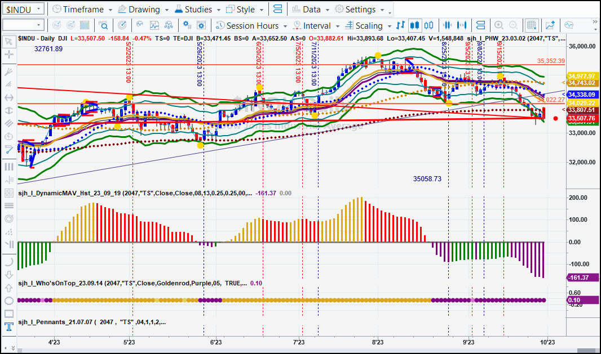Screen dimensions: 601x354
Task: Expand the Data dropdown arrow
Action: pos(328,10)
